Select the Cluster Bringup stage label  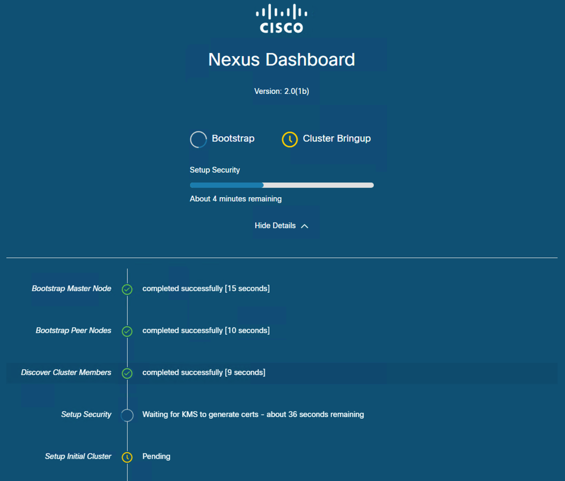tap(337, 138)
